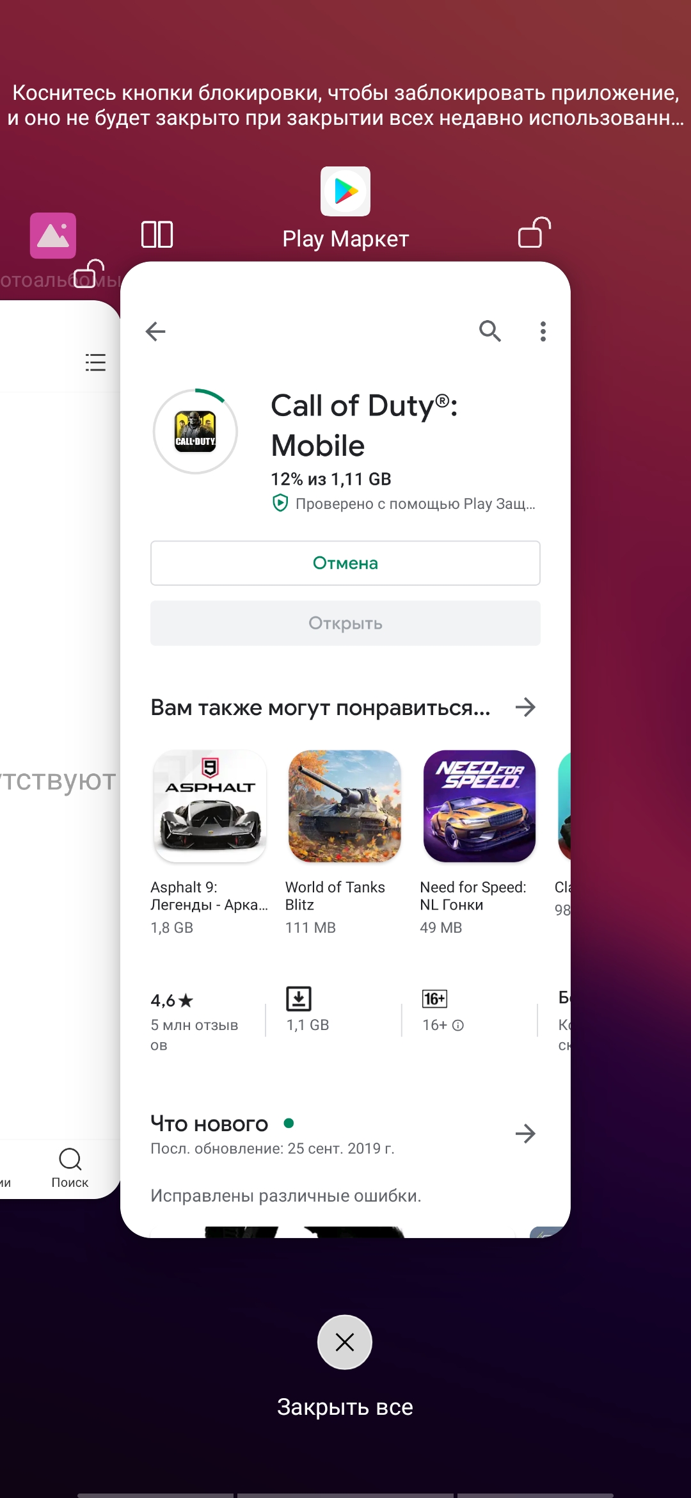Go back using the arrow icon

coord(155,331)
